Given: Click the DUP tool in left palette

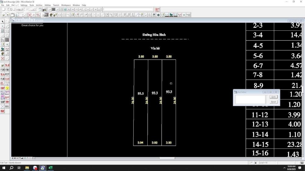Looking at the screenshot, I should click(x=2, y=88).
